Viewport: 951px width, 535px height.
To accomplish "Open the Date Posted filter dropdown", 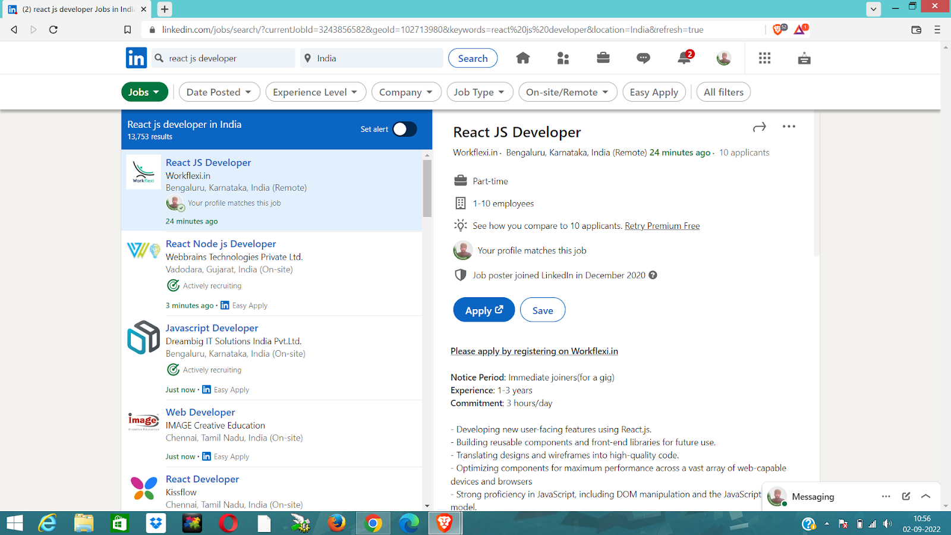I will [x=219, y=92].
